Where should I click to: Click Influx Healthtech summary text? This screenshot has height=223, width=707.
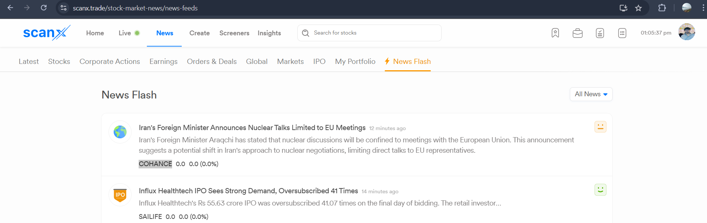320,203
